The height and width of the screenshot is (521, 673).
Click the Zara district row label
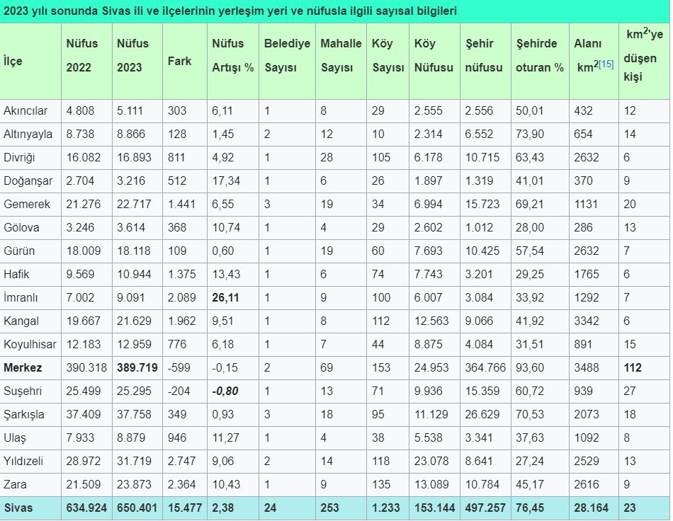point(16,484)
